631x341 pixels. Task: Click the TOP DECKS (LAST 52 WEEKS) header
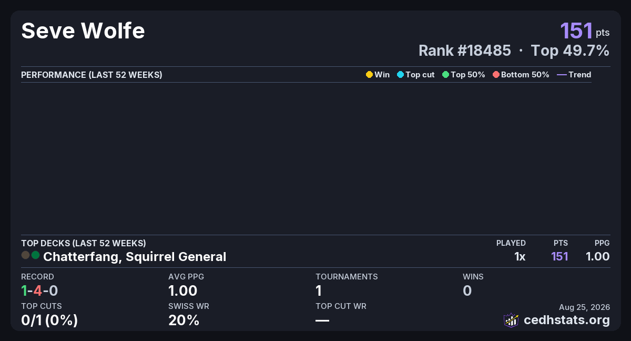(x=84, y=243)
